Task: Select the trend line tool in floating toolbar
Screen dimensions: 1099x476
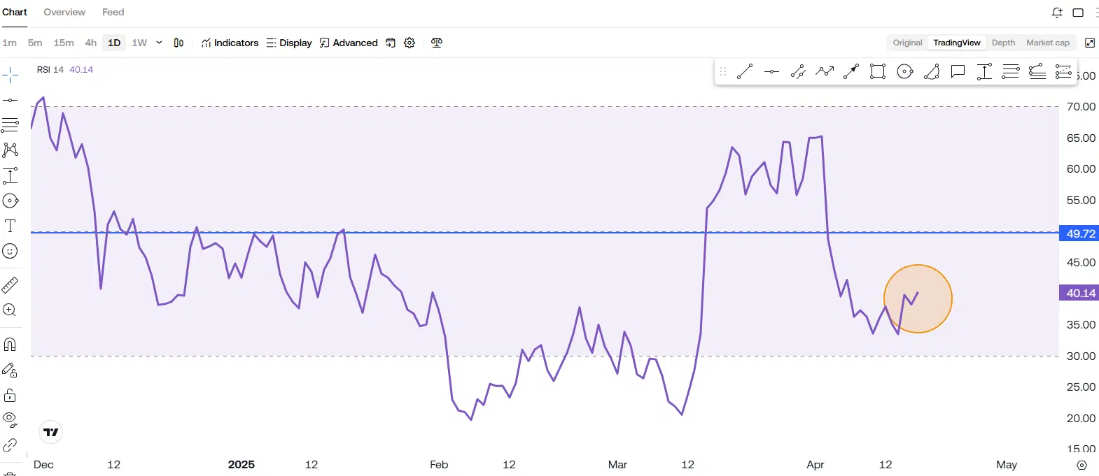Action: (745, 71)
